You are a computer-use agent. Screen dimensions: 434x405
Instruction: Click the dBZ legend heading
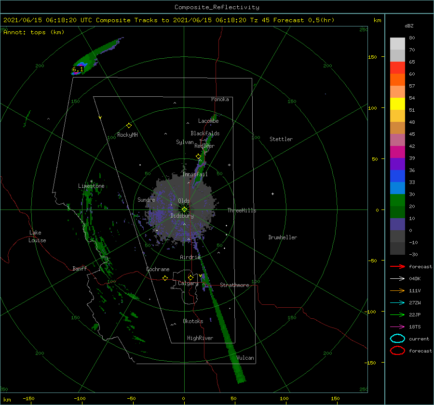(x=409, y=26)
